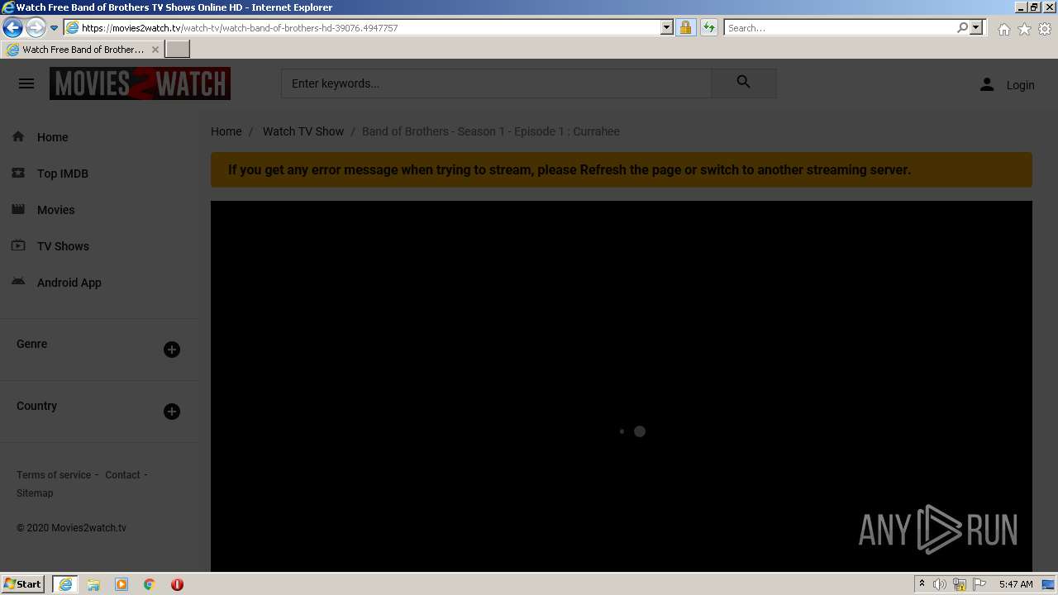Open File Explorer from taskbar

[x=93, y=584]
